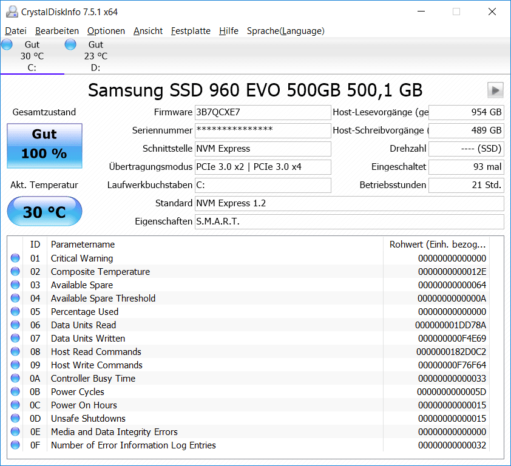Click the Gut 100 % health status button
This screenshot has width=511, height=466.
(44, 146)
